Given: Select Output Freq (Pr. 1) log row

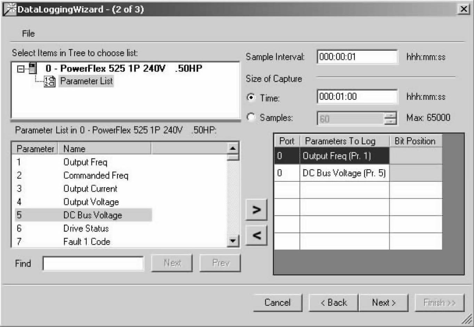Looking at the screenshot, I should coord(345,156).
